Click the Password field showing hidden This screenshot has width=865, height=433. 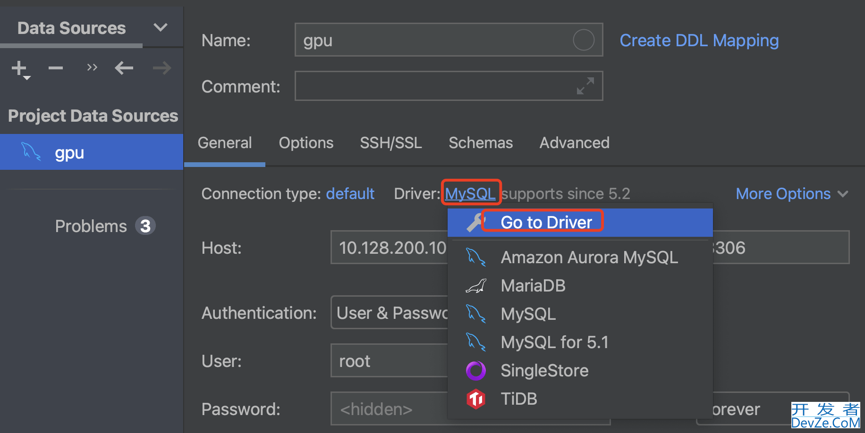pos(389,408)
